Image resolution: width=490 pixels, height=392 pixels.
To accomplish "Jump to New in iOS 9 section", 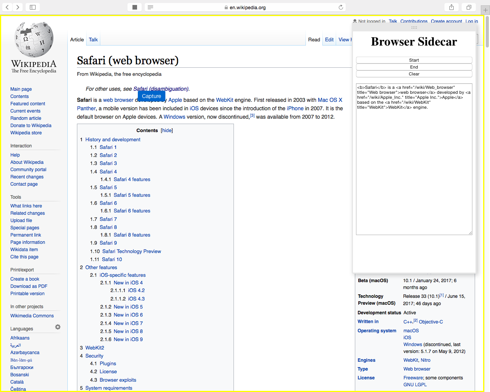I will pyautogui.click(x=128, y=339).
